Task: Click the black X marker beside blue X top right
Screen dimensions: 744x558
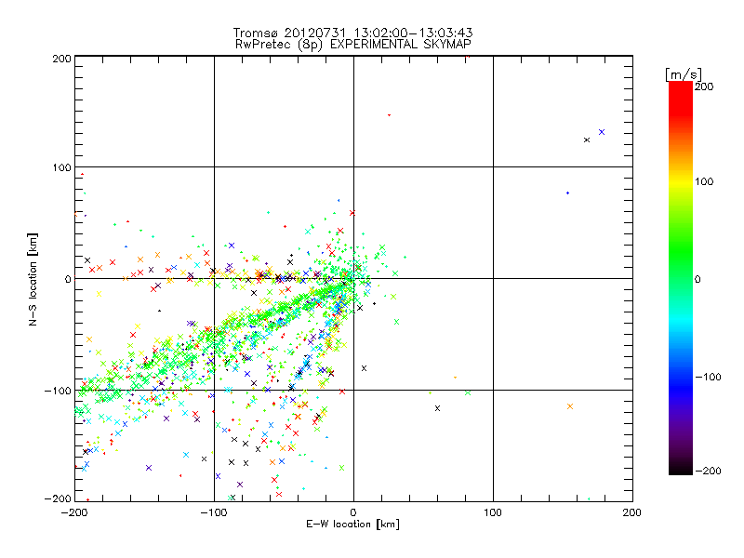Action: click(587, 140)
